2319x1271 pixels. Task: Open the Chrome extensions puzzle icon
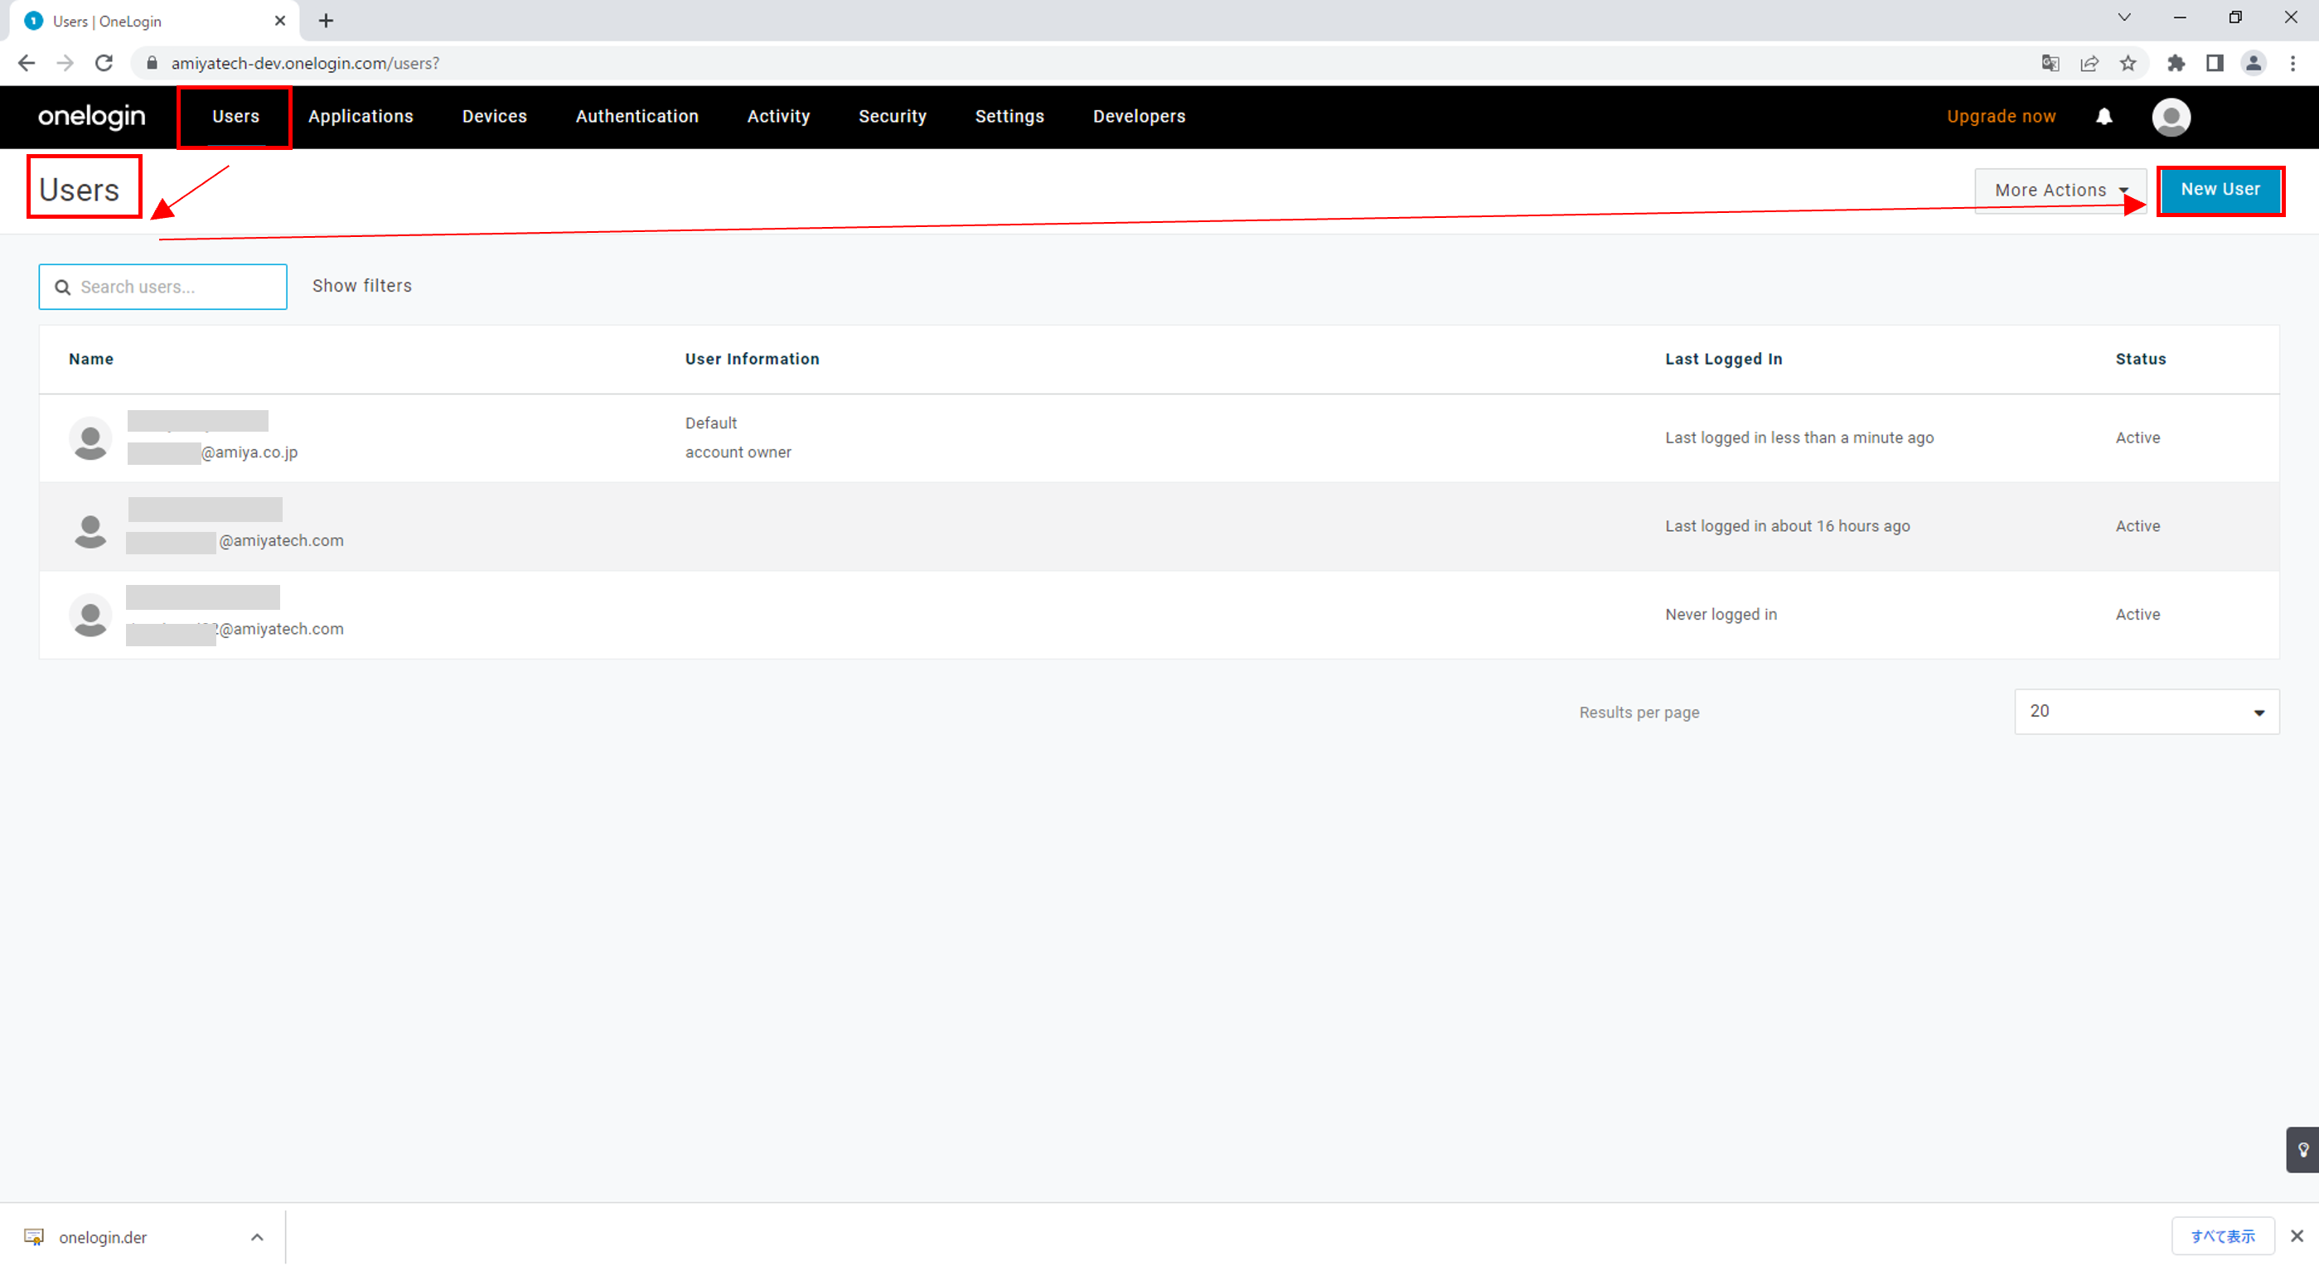click(x=2176, y=63)
